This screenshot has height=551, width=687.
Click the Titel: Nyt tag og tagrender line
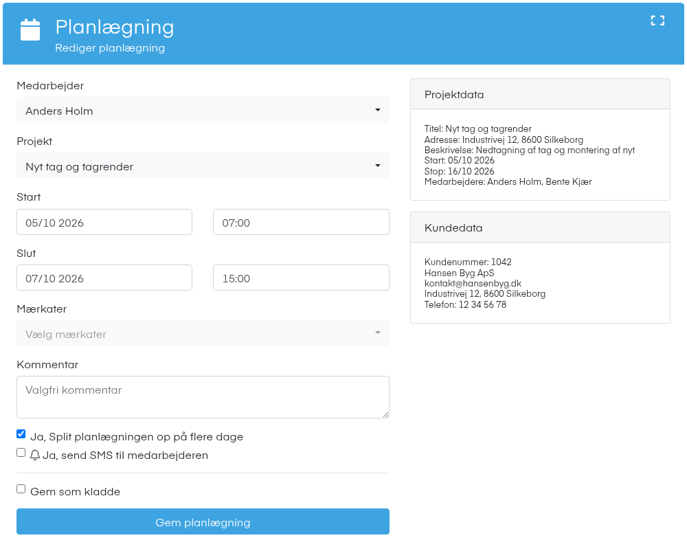pyautogui.click(x=478, y=128)
